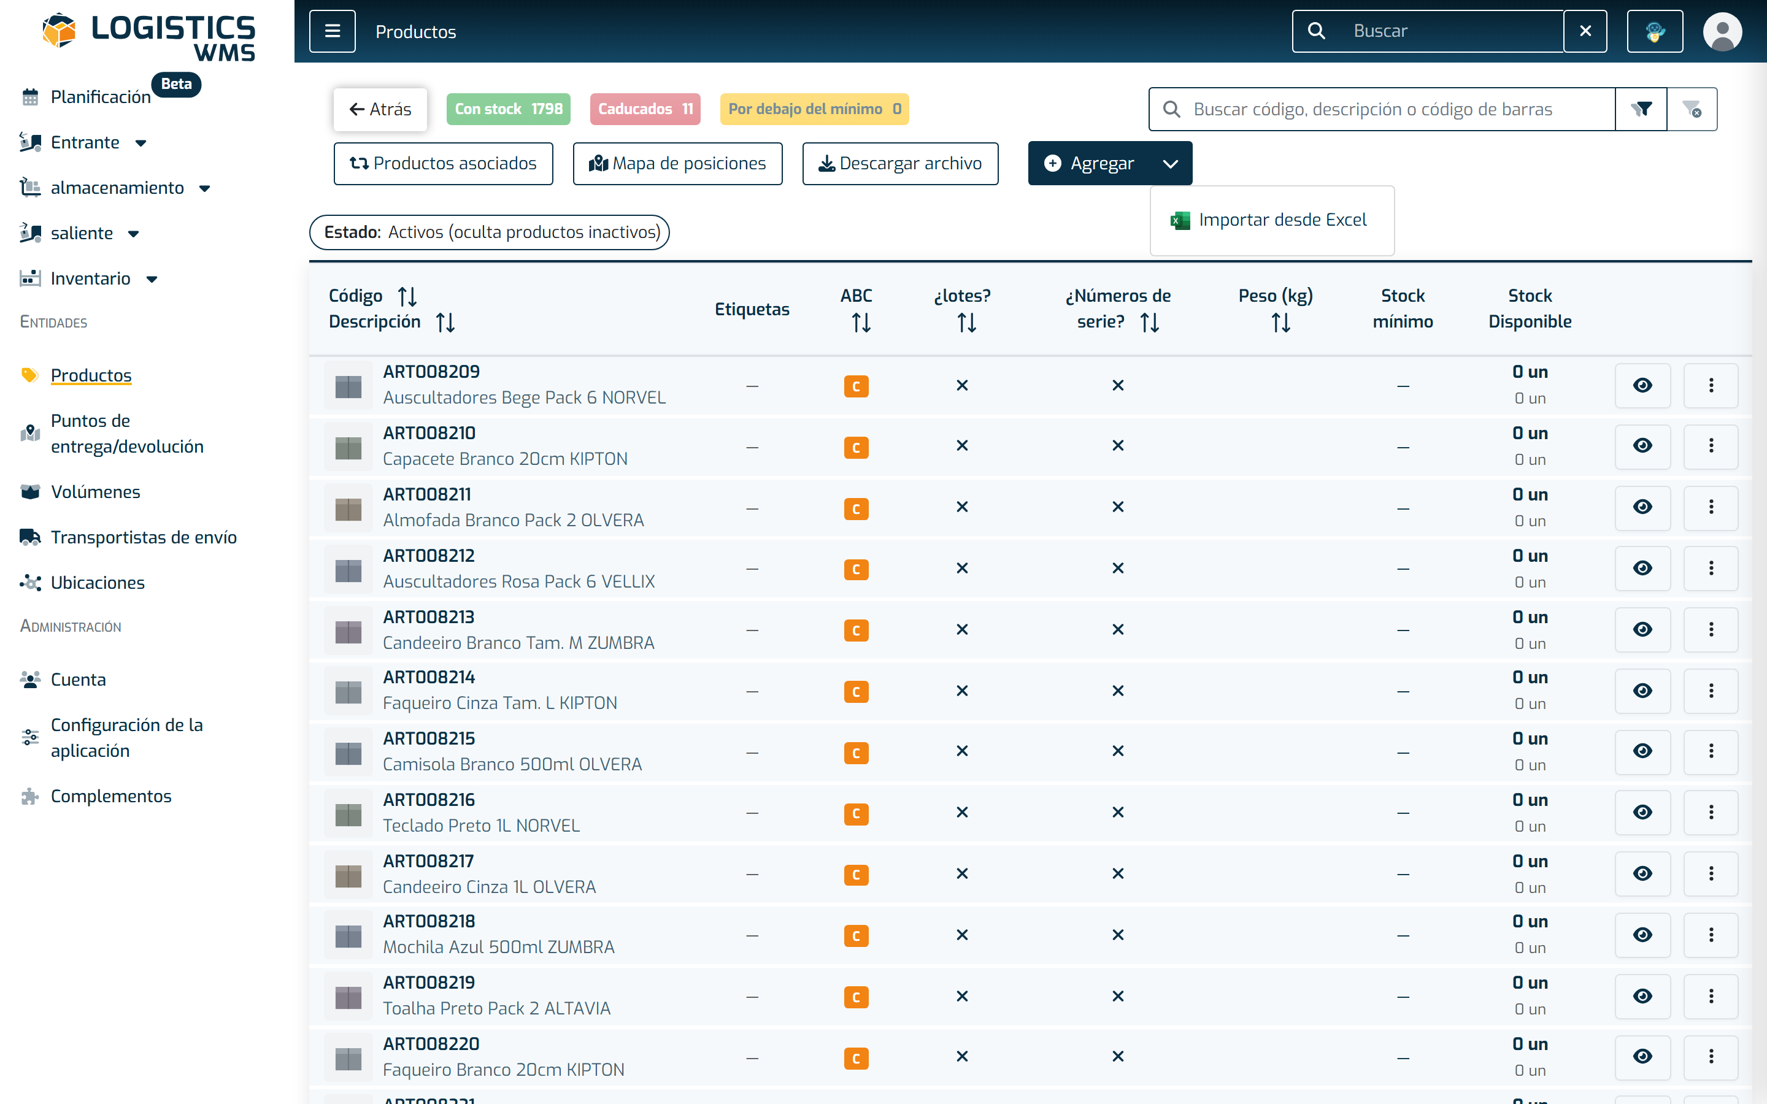
Task: View ART008212 with the eye button
Action: (x=1642, y=568)
